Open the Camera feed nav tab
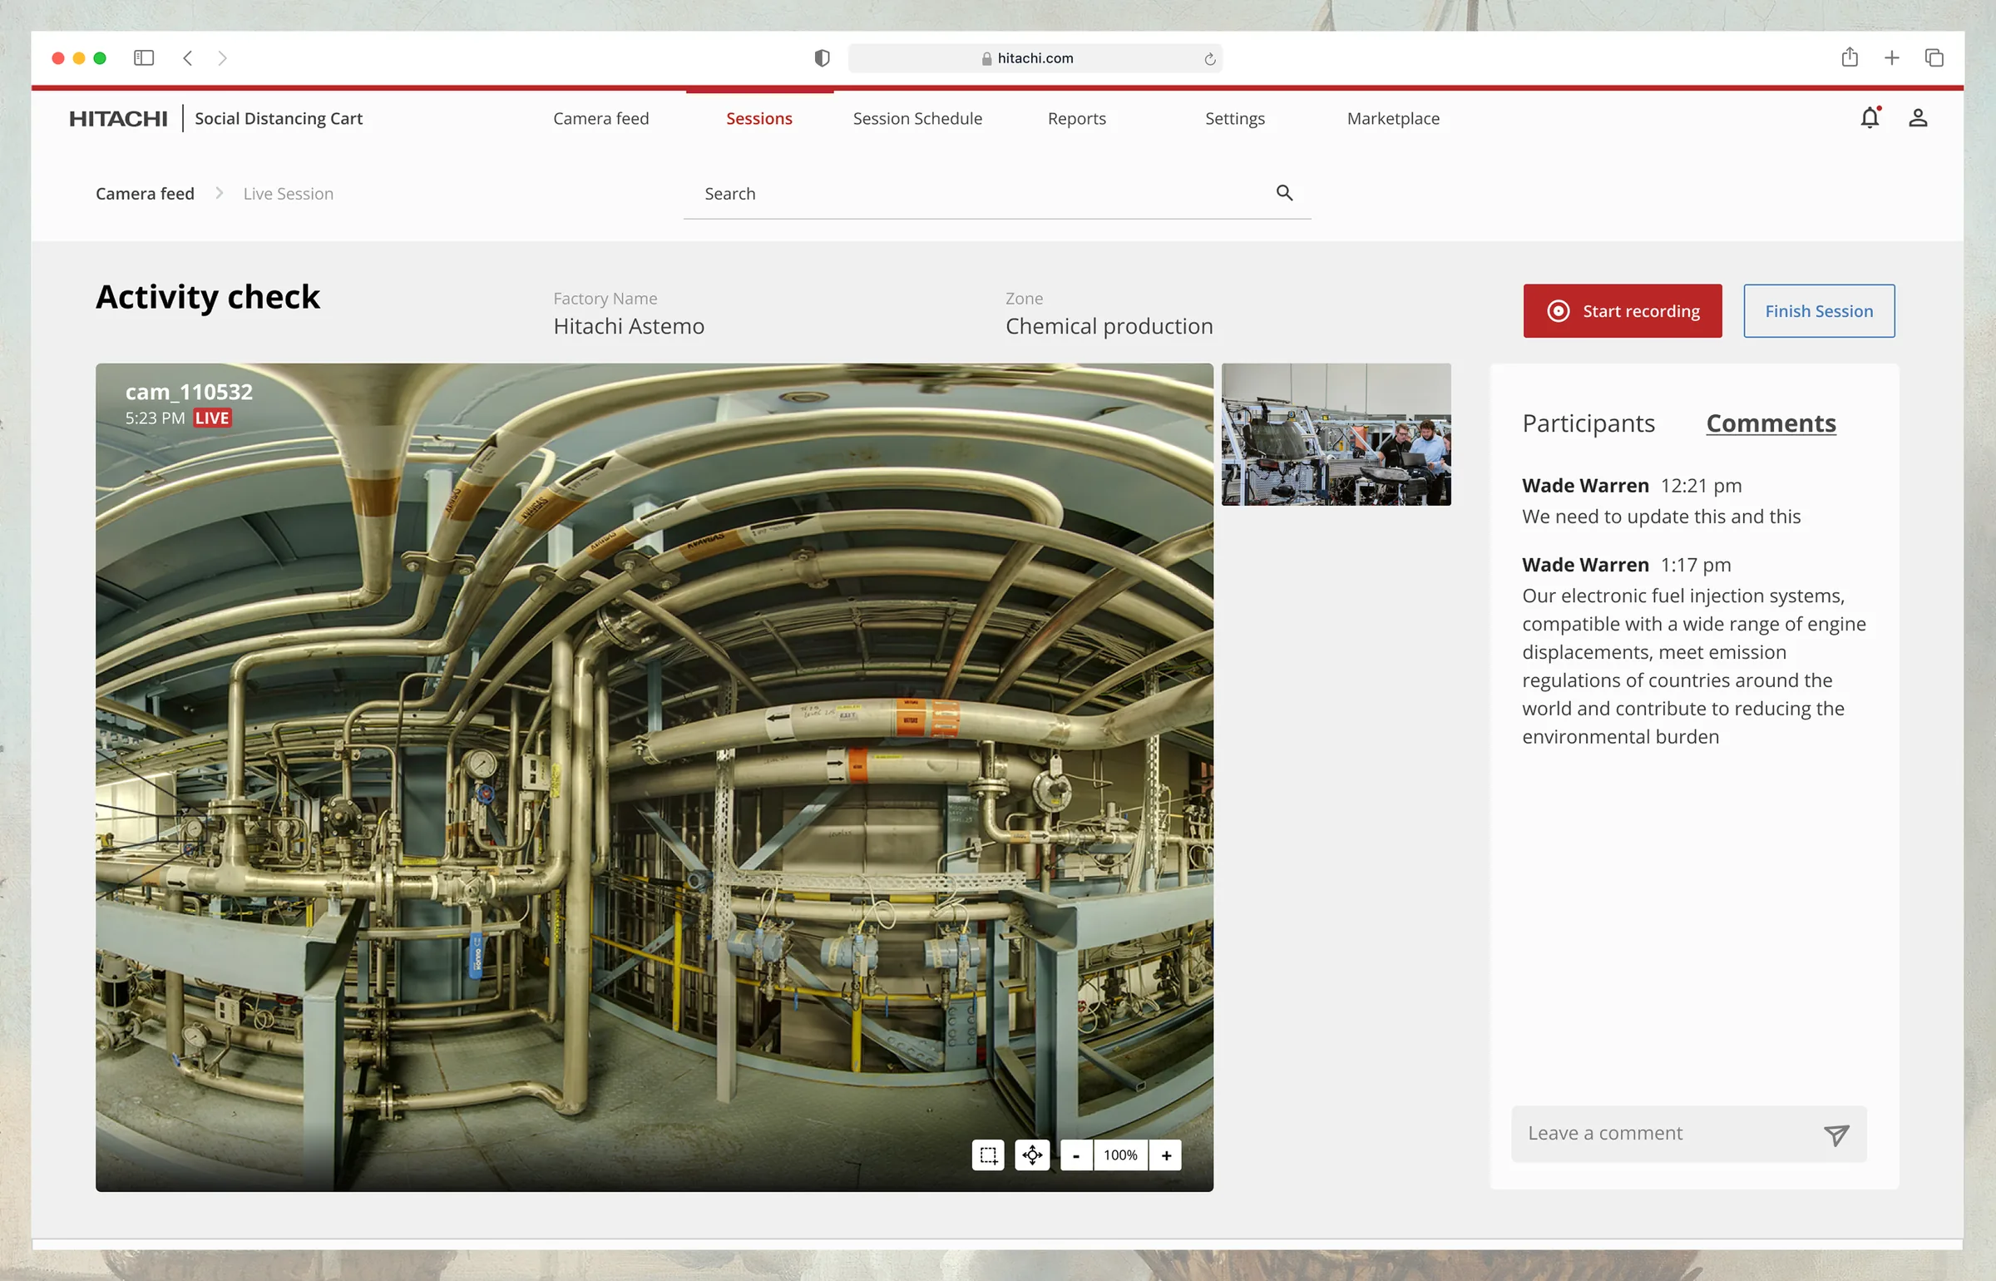Image resolution: width=1996 pixels, height=1281 pixels. [x=601, y=118]
